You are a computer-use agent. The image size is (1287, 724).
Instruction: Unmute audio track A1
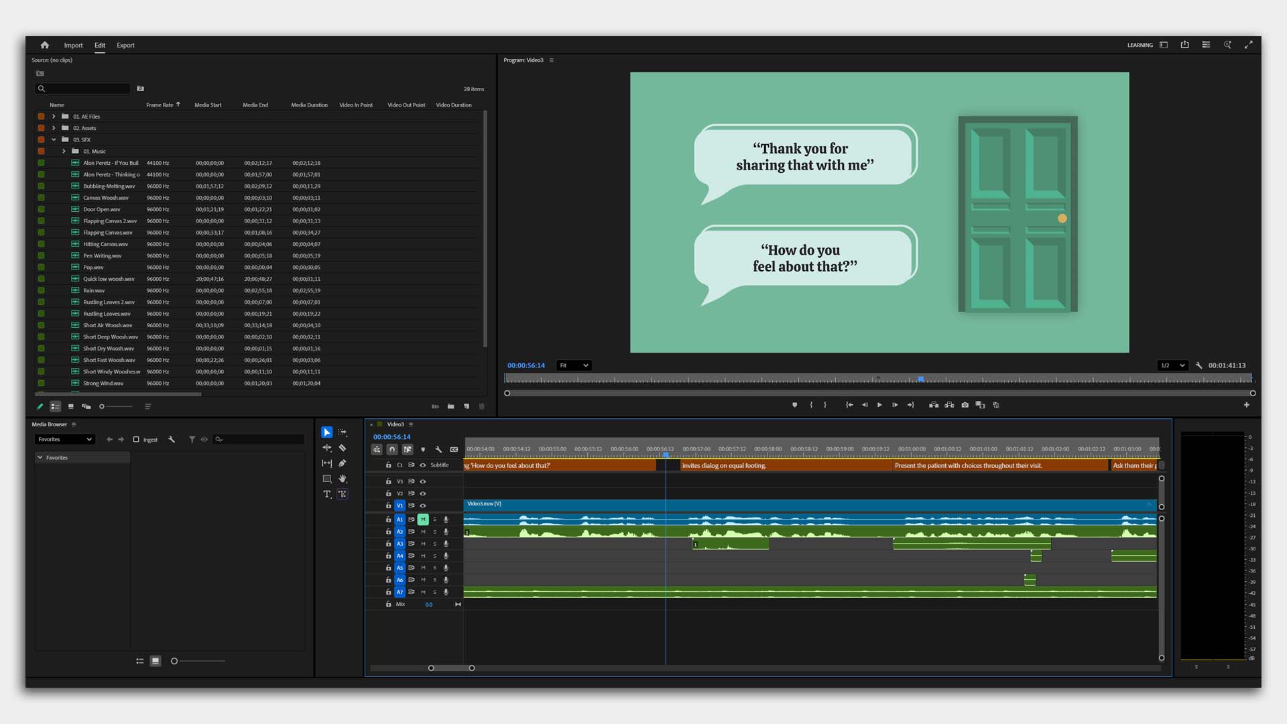point(423,520)
